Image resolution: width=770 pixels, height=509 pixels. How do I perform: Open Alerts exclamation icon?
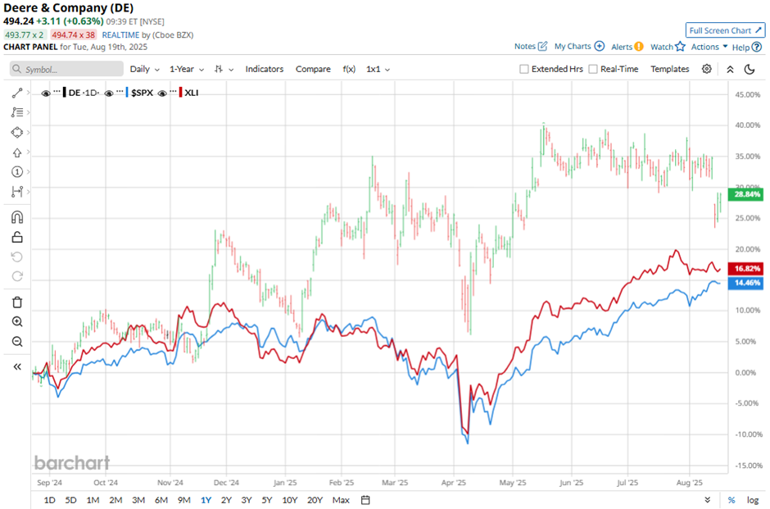(x=638, y=47)
